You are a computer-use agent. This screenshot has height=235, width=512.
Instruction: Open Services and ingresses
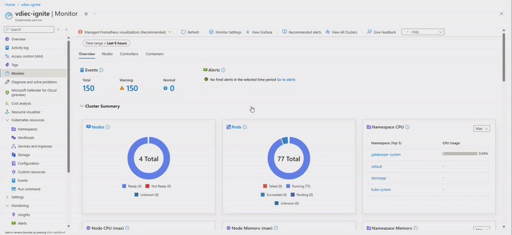[x=35, y=146]
